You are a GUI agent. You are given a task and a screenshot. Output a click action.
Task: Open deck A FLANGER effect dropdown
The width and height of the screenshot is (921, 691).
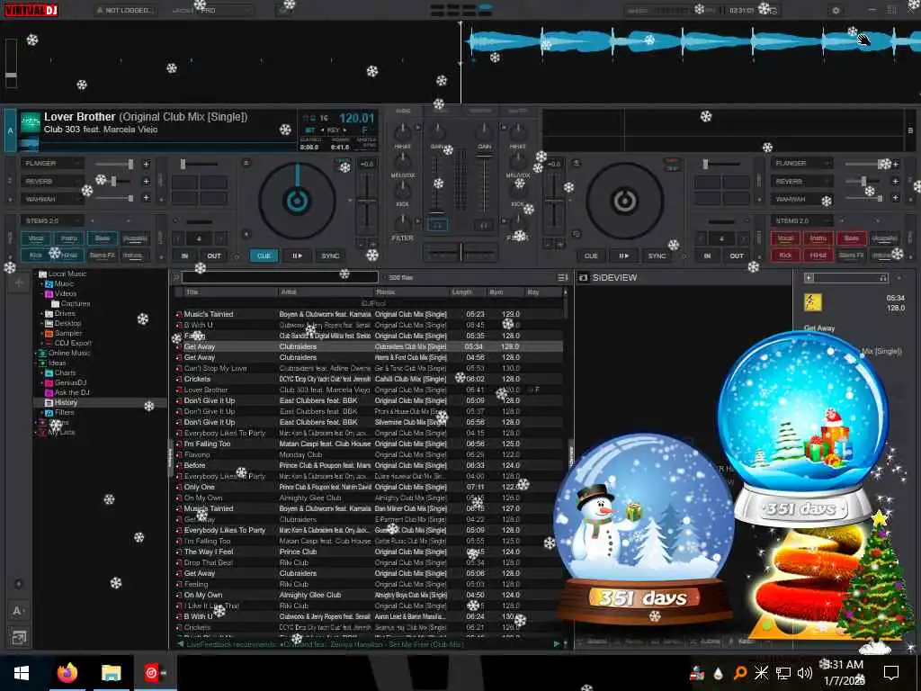pyautogui.click(x=51, y=164)
